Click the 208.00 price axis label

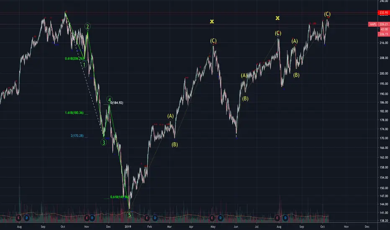(x=384, y=58)
